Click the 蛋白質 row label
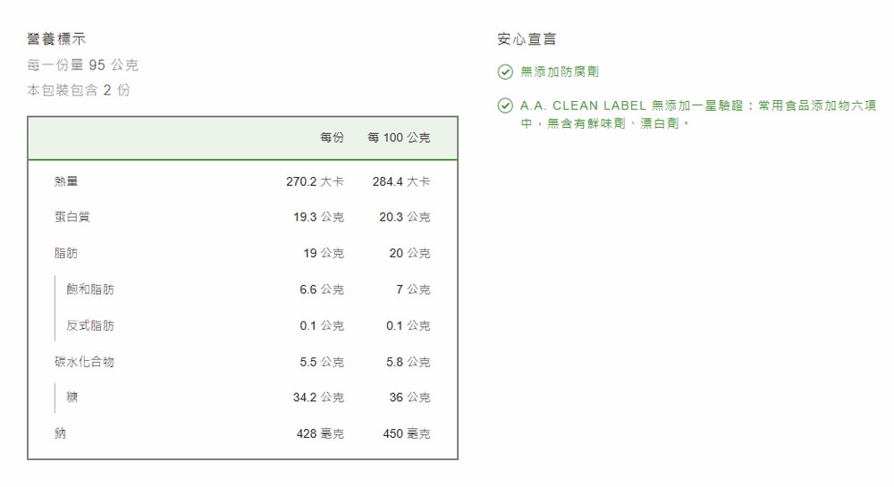894x487 pixels. (x=72, y=217)
